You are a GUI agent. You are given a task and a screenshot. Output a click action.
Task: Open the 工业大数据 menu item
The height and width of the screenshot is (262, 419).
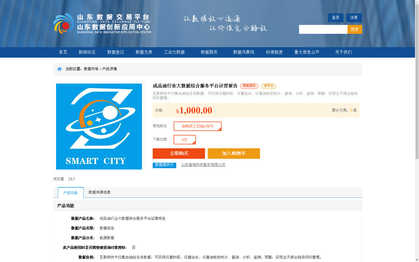point(174,52)
